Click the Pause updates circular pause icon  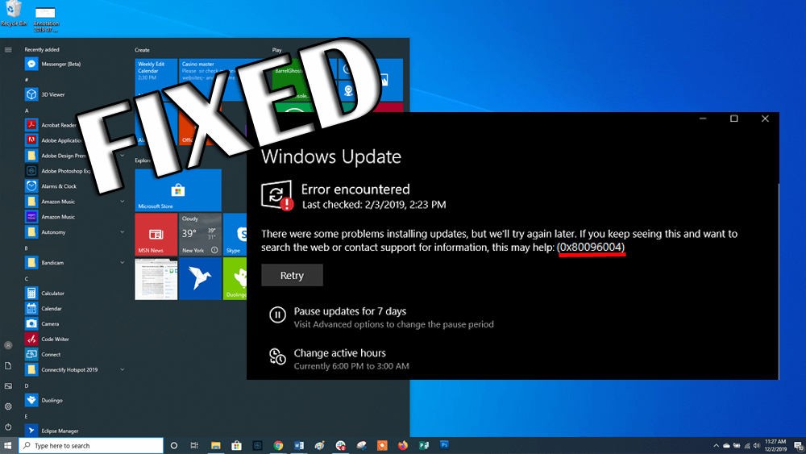[x=277, y=314]
